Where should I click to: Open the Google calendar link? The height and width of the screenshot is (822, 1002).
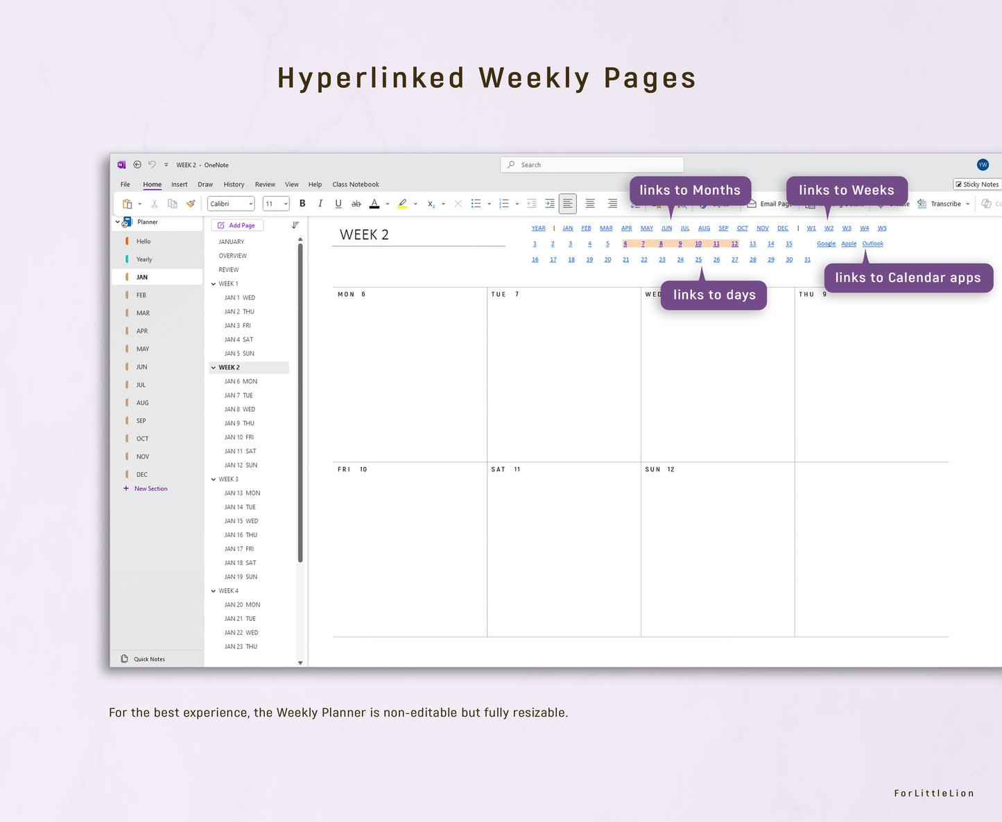826,243
